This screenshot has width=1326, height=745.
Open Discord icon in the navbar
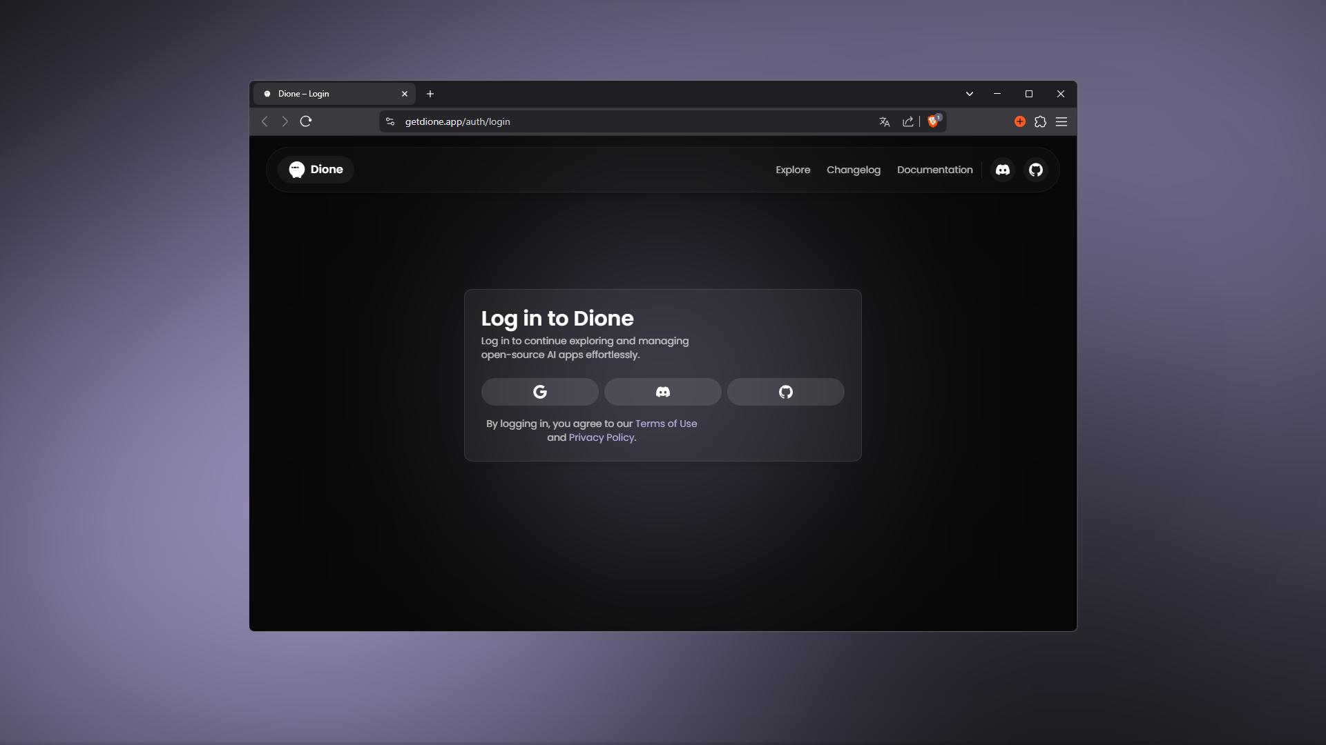pos(1003,170)
